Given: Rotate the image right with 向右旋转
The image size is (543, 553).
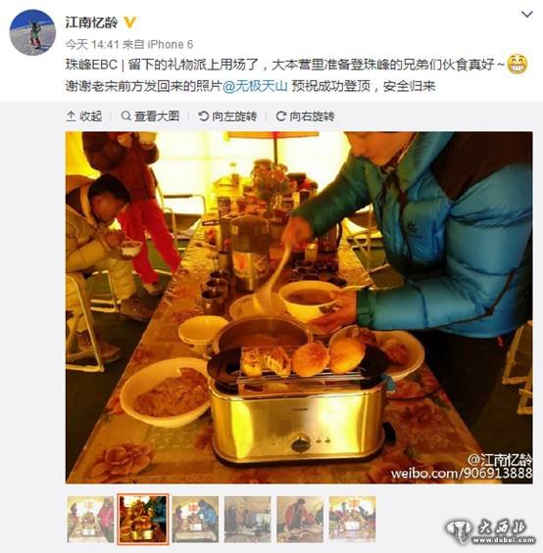Looking at the screenshot, I should point(306,116).
